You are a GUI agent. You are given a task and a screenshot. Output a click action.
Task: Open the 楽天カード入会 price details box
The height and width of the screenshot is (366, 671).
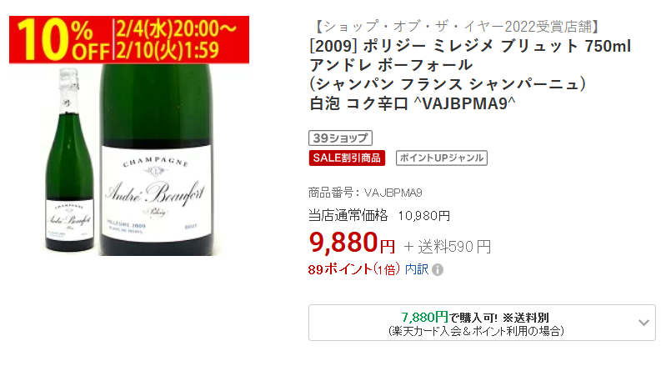click(482, 323)
